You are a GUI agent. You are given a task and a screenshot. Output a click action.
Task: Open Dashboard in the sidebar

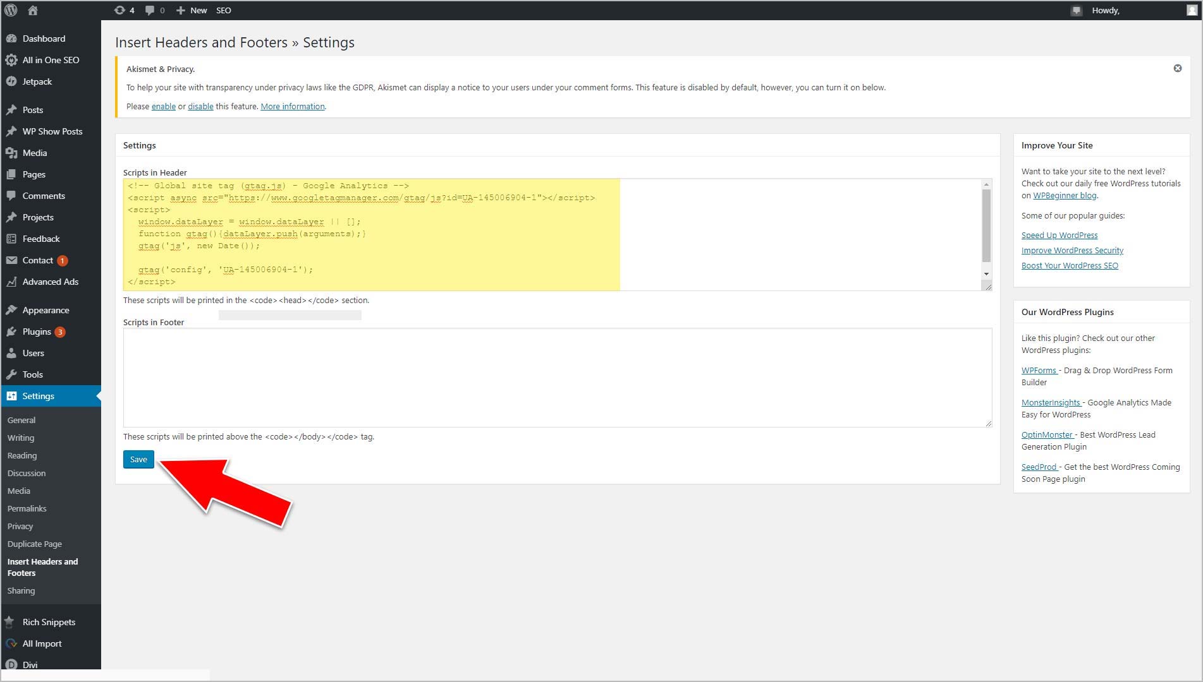51,39
